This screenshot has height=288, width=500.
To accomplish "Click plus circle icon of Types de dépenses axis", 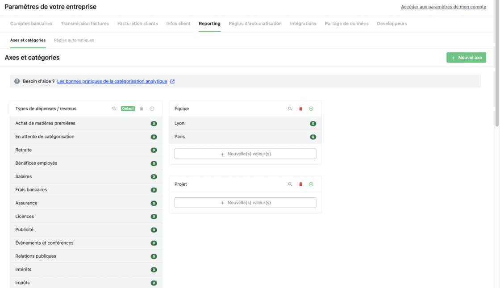I will (x=152, y=109).
